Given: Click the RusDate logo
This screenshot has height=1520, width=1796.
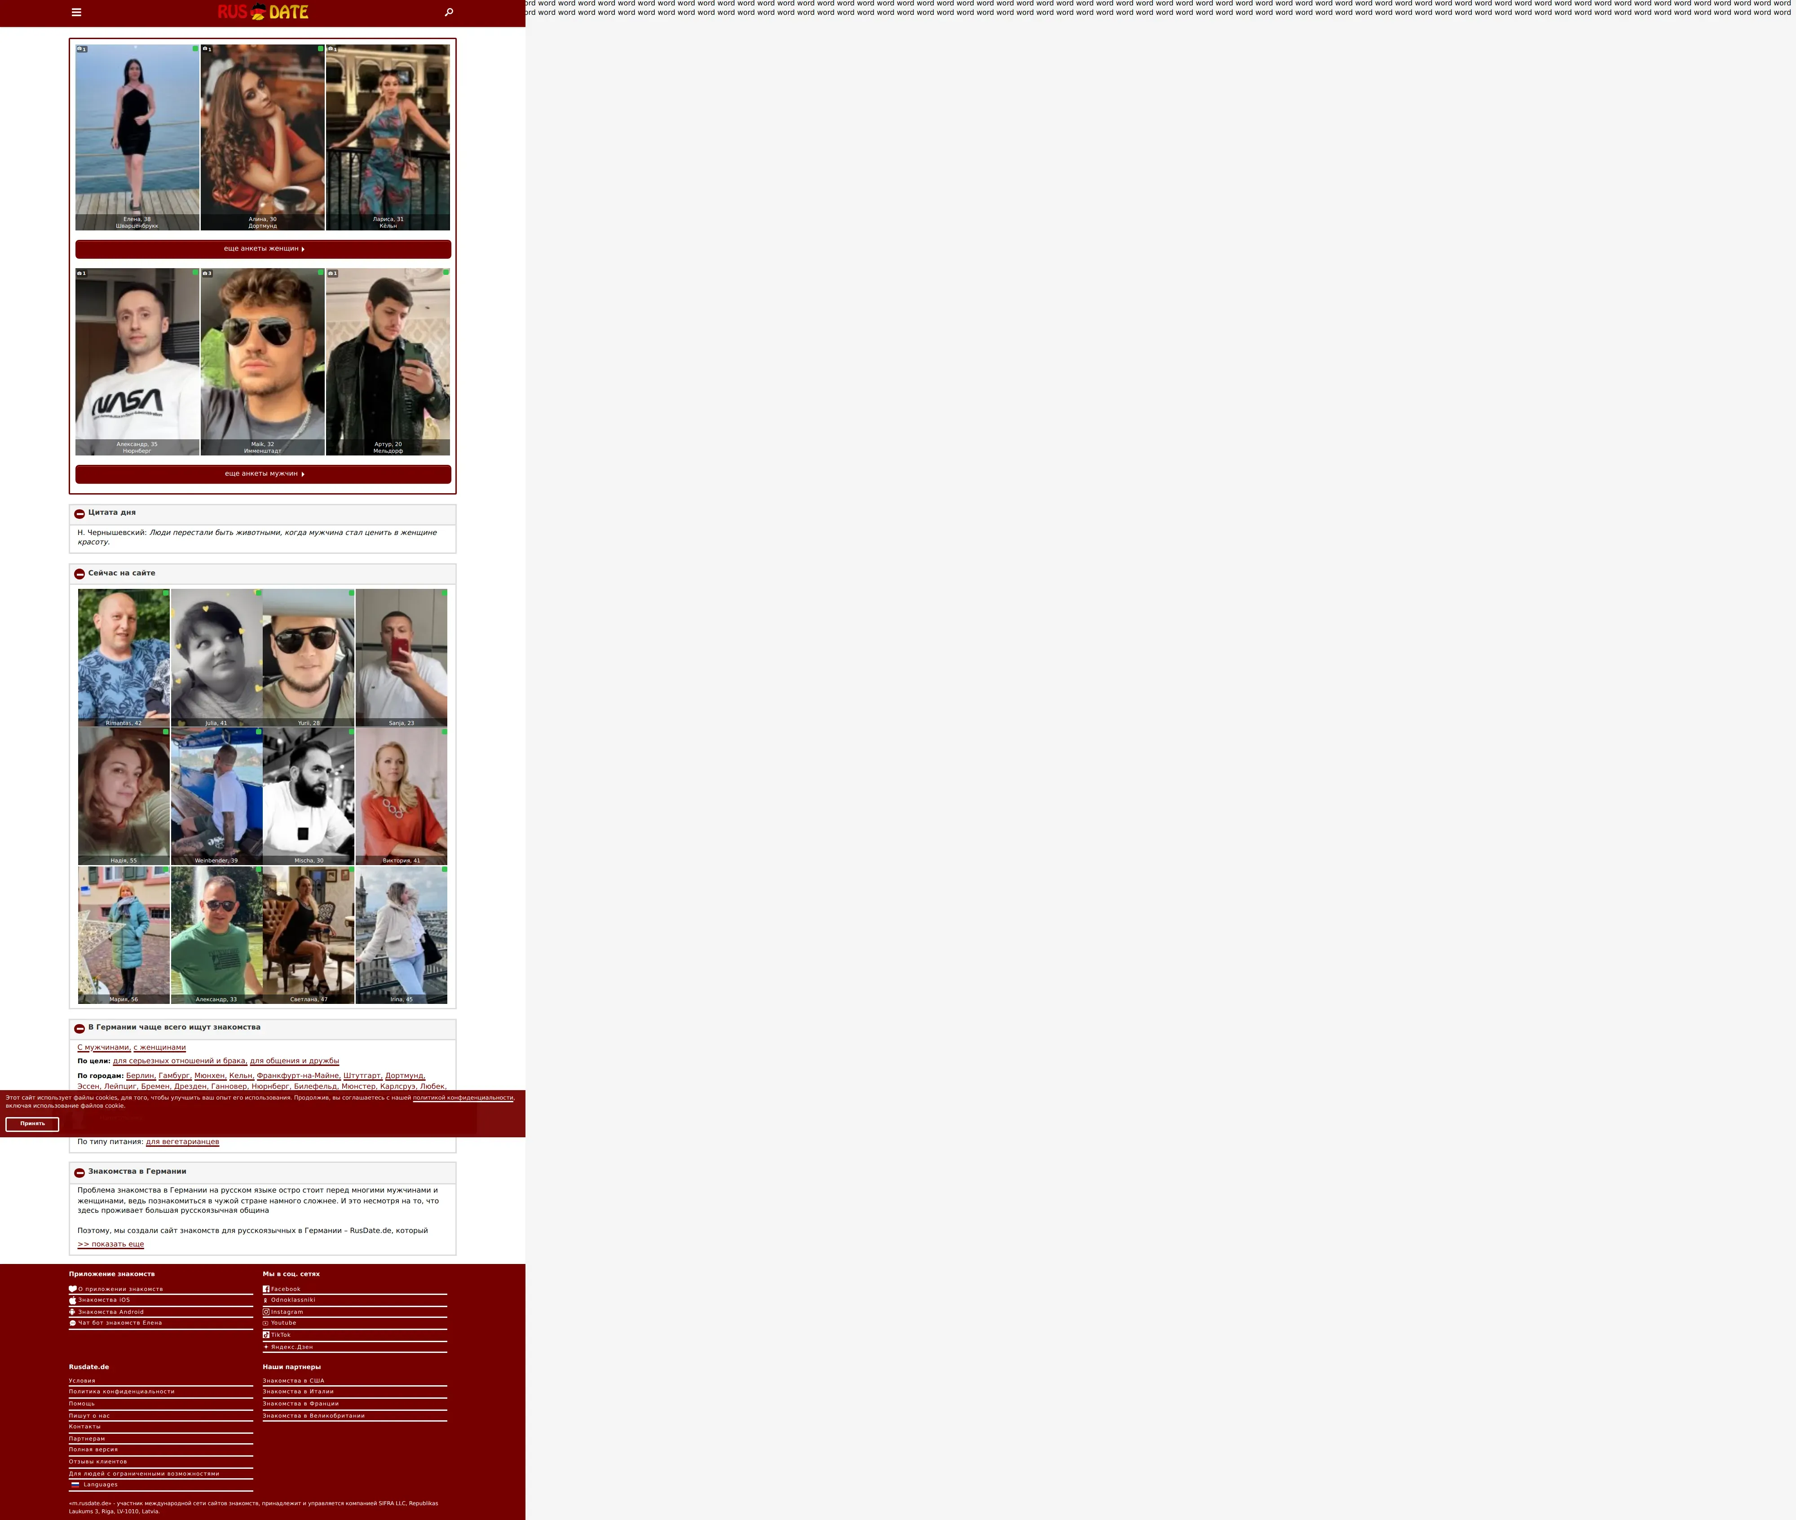Looking at the screenshot, I should pyautogui.click(x=263, y=12).
